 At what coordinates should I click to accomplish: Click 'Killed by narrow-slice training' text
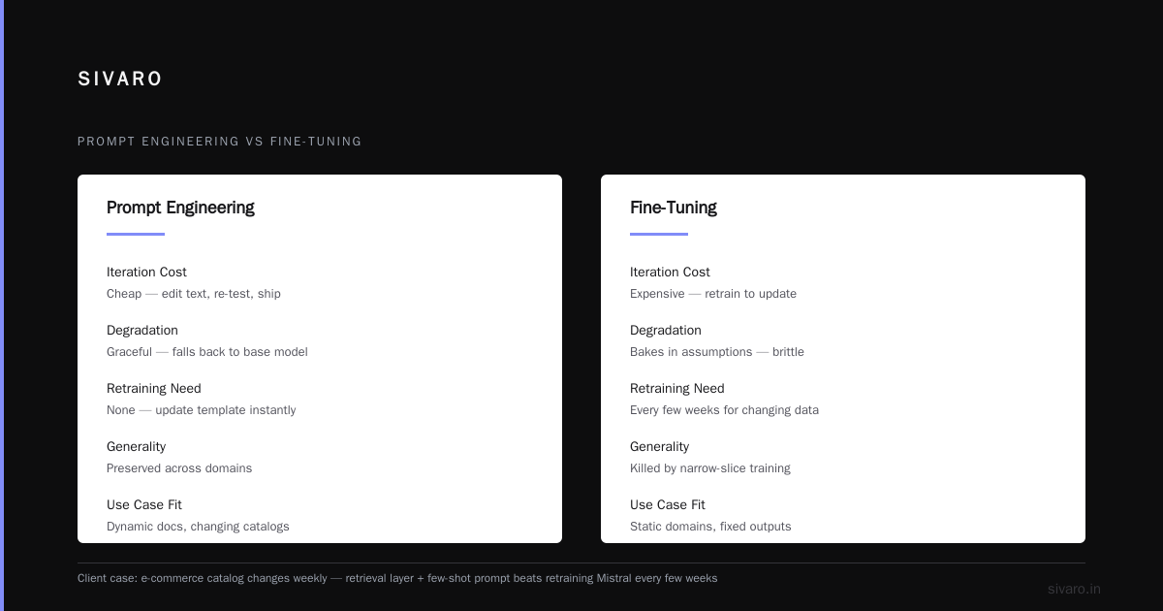tap(710, 468)
